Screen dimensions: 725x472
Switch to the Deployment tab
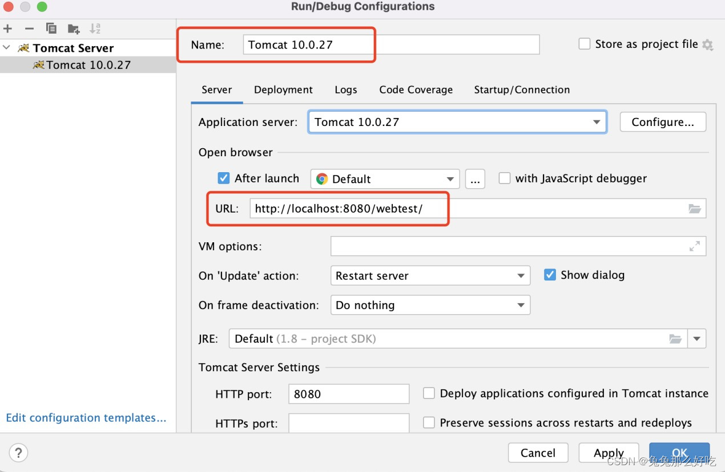[283, 89]
